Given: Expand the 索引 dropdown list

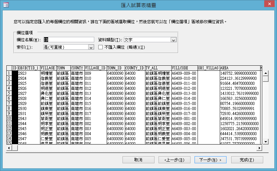Looking at the screenshot, I should coord(91,47).
